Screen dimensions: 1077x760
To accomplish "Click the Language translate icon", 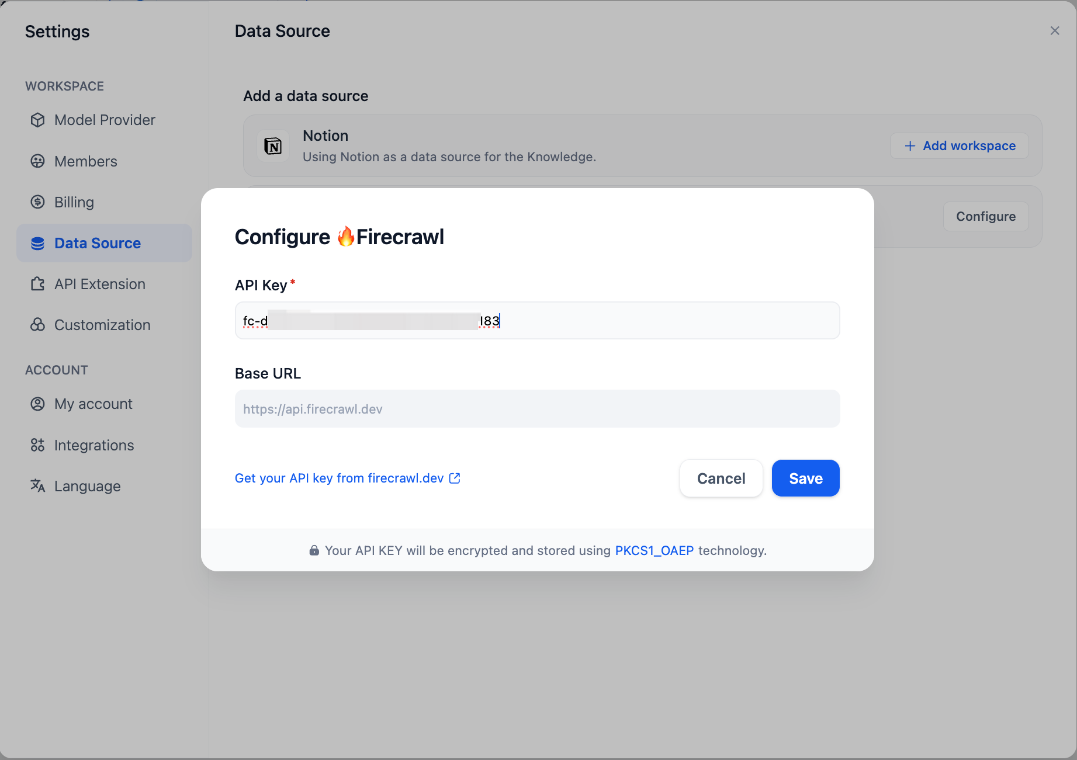I will 37,486.
